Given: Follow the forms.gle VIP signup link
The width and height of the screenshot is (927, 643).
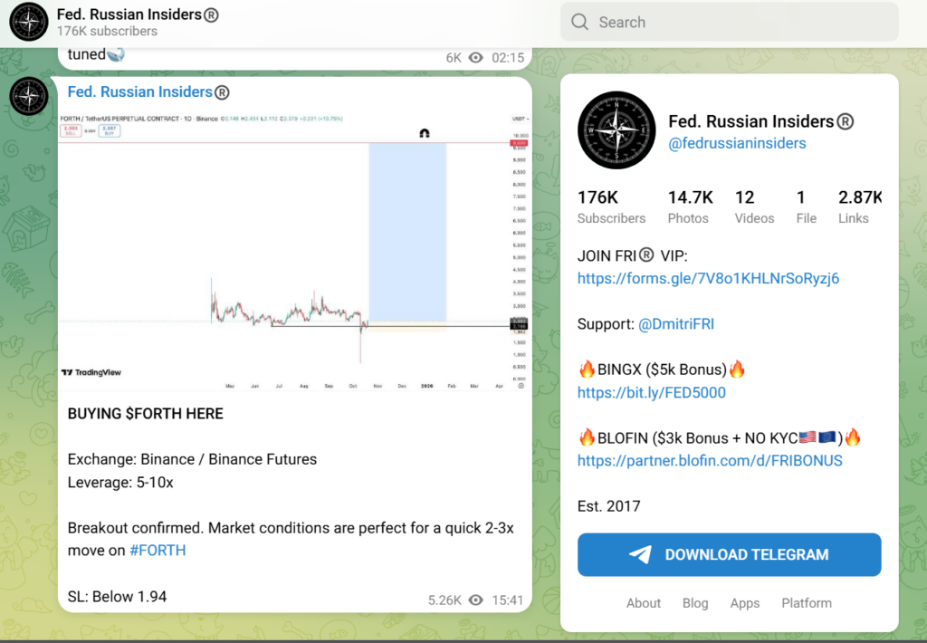Looking at the screenshot, I should (708, 278).
